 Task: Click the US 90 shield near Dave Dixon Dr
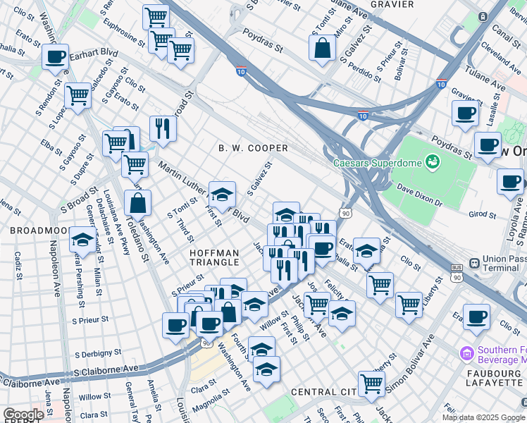(x=346, y=213)
